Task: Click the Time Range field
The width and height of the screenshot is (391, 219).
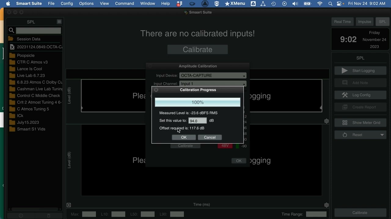Action: (x=316, y=214)
